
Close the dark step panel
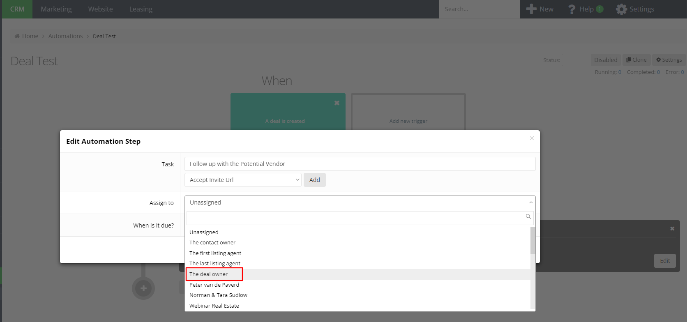click(672, 228)
